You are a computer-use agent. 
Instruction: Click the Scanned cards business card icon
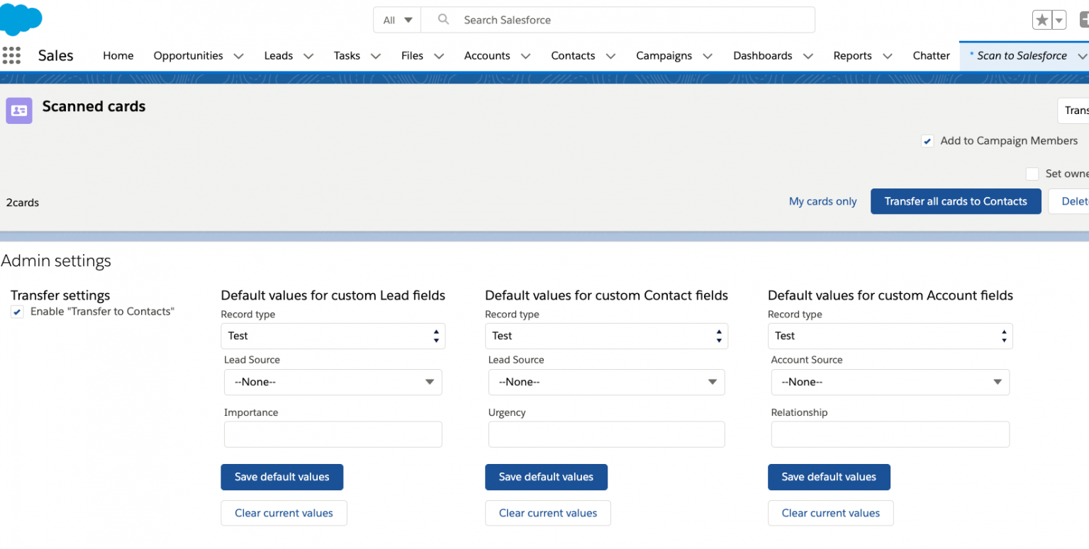pos(19,111)
